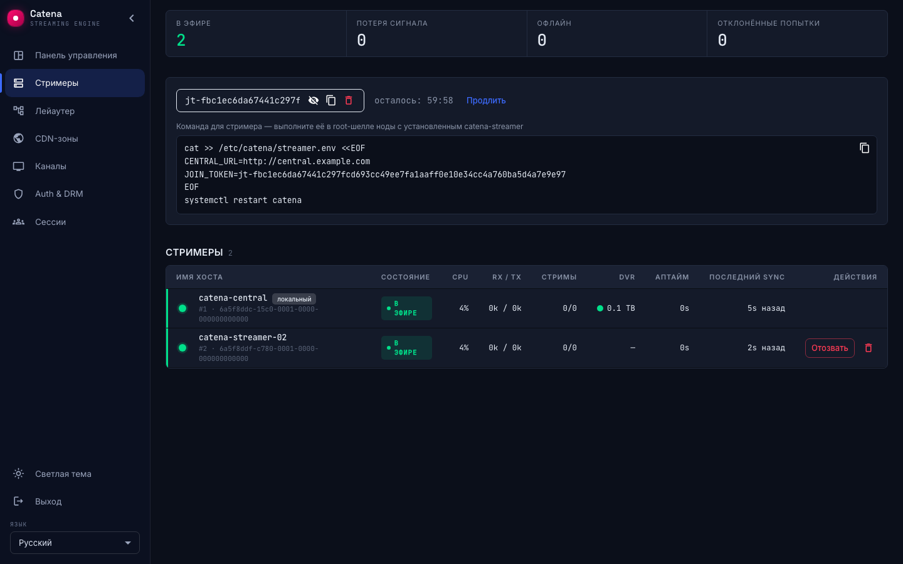
Task: Click the Отозвать button for catena-streamer-02
Action: pos(830,348)
